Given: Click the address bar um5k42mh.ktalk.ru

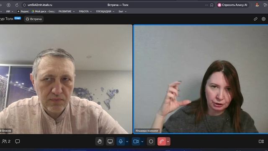Looking at the screenshot, I should pyautogui.click(x=40, y=5).
